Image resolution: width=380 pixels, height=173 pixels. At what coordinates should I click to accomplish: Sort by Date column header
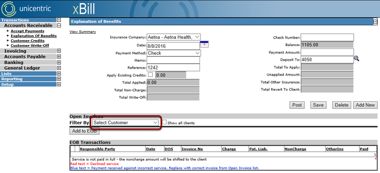click(x=151, y=149)
